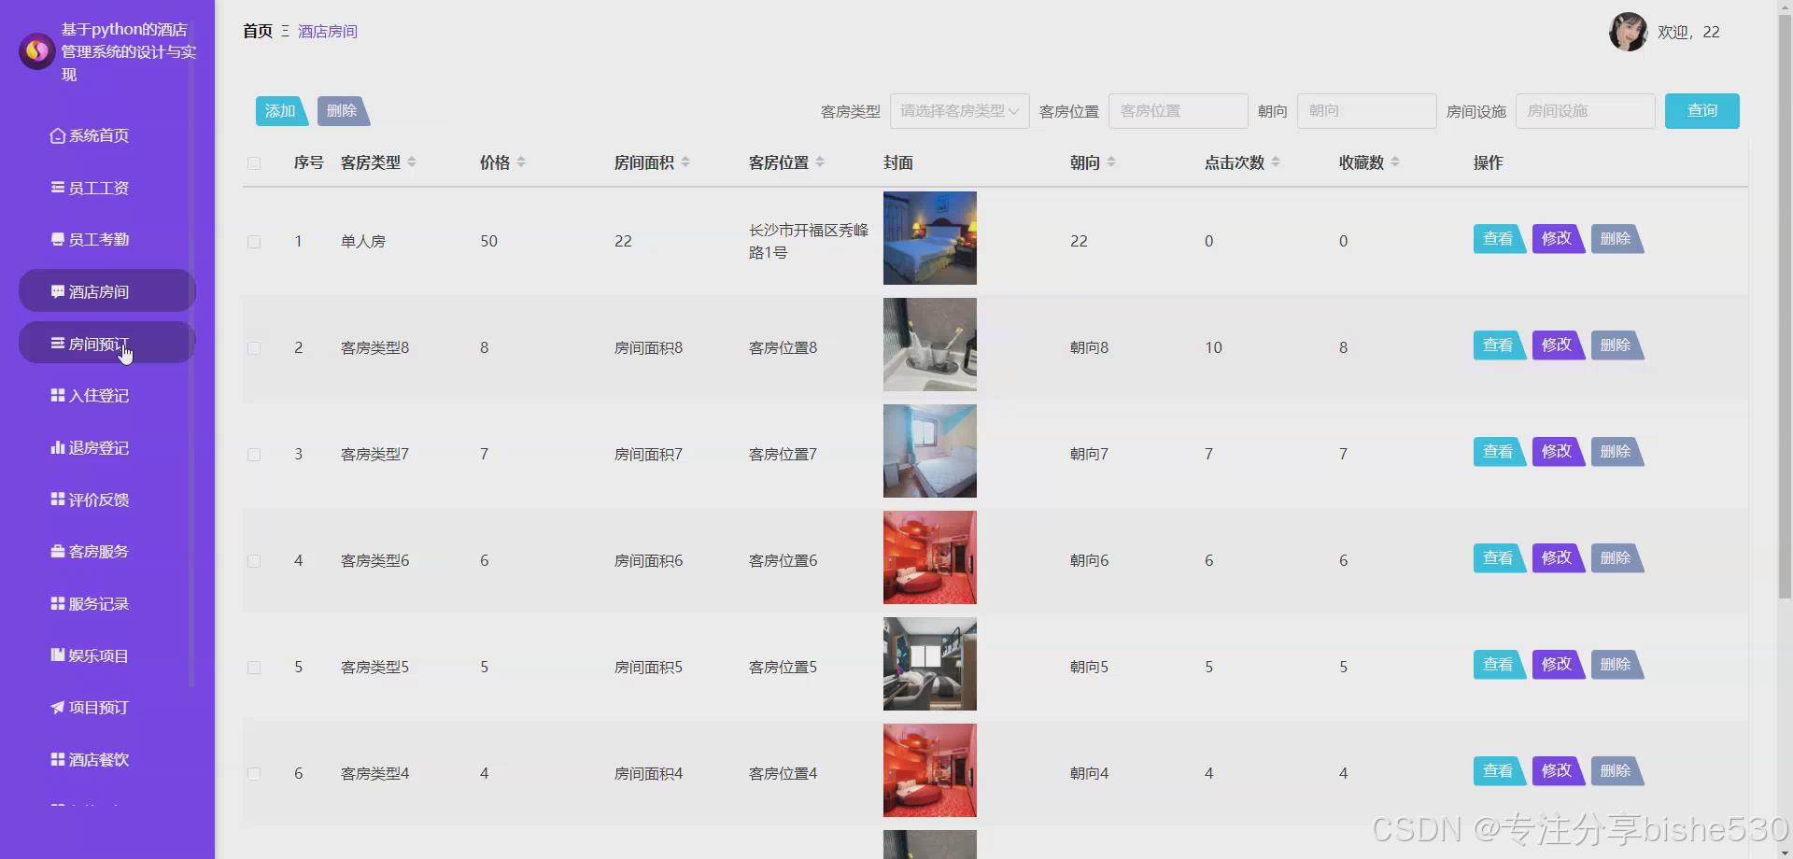Click the 评价反馈 feedback sidebar icon

point(58,499)
